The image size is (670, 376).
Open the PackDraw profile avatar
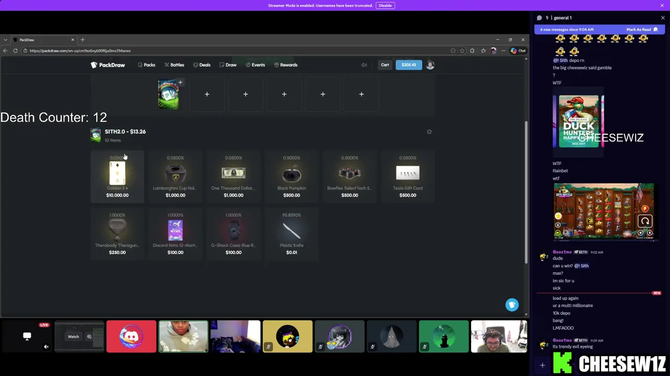click(430, 65)
